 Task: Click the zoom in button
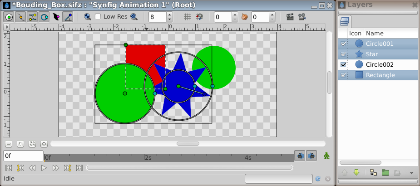[x=44, y=144]
